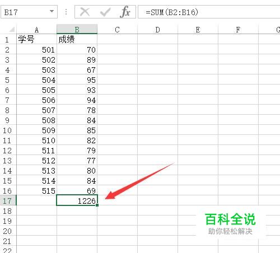
Task: Click the Enter checkmark formula icon
Action: 105,12
